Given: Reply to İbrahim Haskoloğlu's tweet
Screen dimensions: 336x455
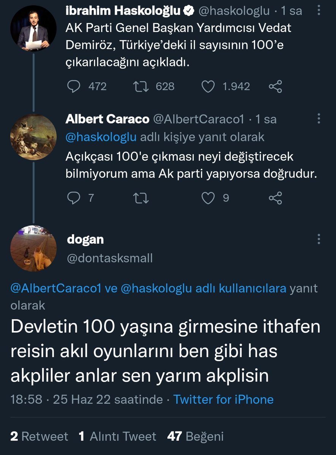Looking at the screenshot, I should (x=74, y=86).
